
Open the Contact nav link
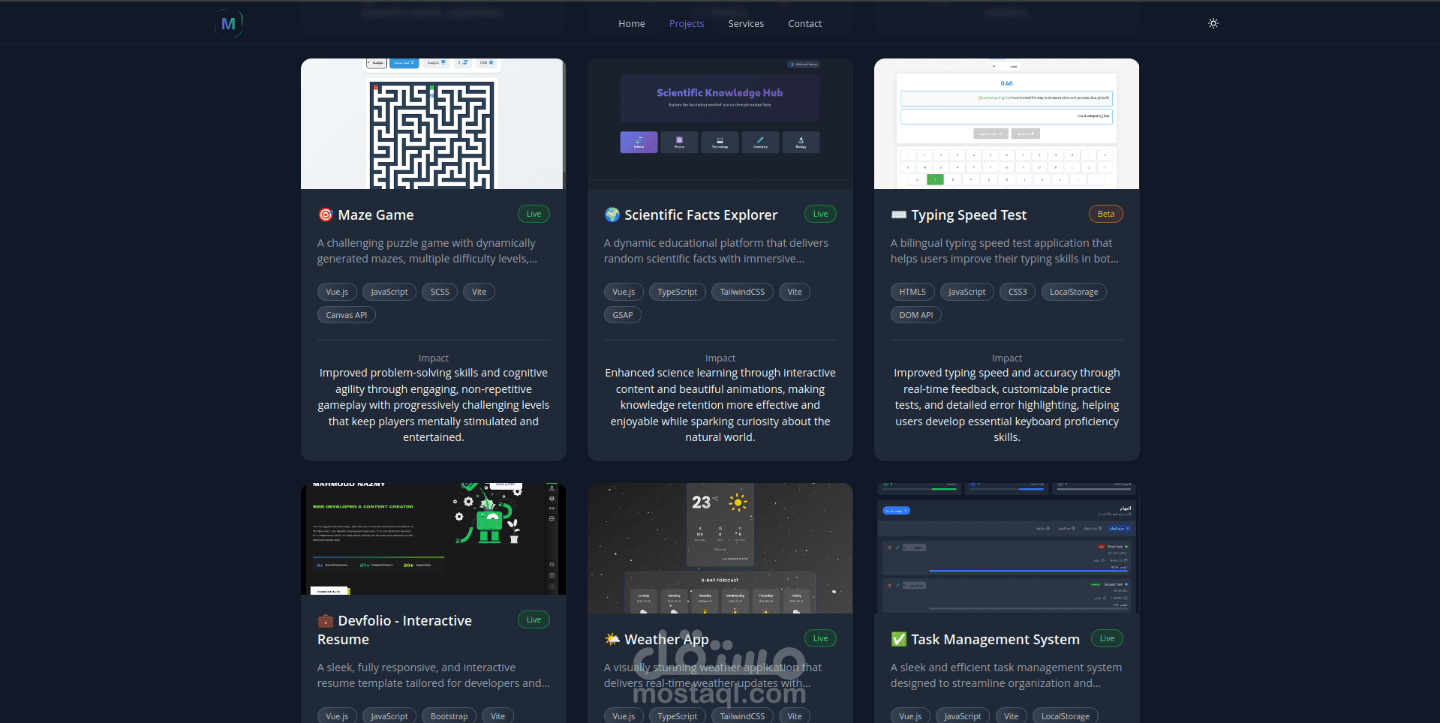804,24
